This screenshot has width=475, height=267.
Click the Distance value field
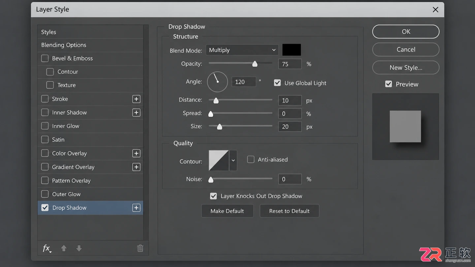(x=290, y=100)
